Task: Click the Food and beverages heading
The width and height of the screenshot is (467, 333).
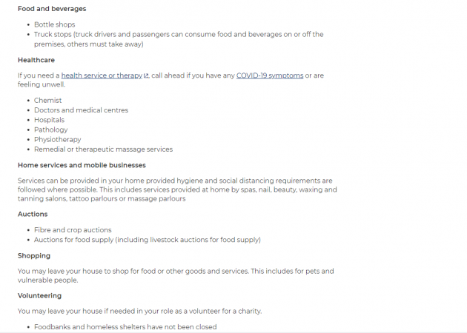Action: tap(52, 9)
